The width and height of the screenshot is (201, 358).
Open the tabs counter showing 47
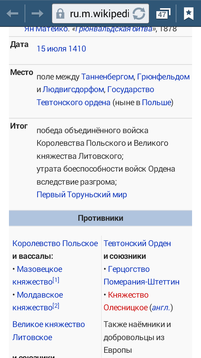point(163,14)
